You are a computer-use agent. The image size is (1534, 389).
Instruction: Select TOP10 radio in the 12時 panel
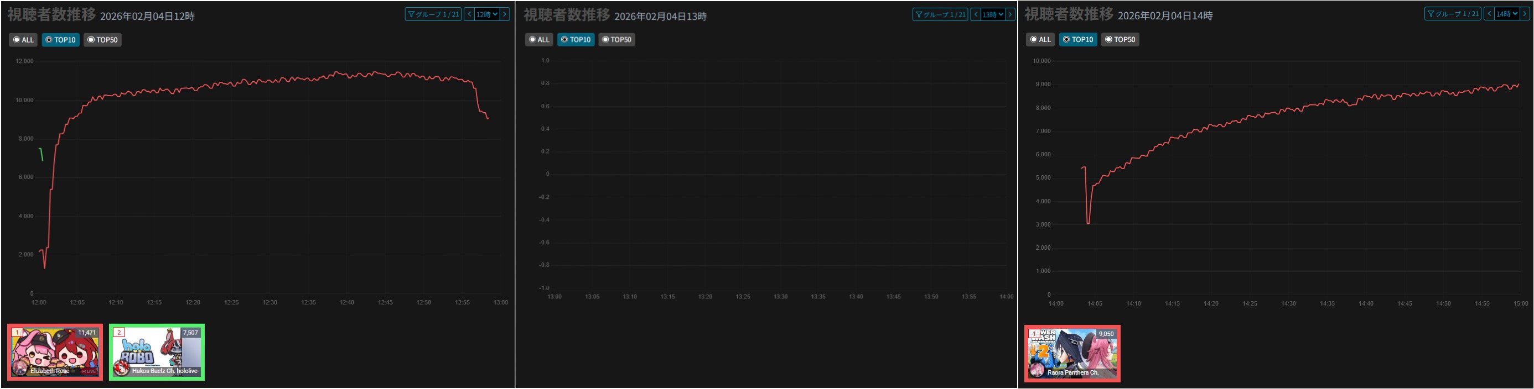61,40
